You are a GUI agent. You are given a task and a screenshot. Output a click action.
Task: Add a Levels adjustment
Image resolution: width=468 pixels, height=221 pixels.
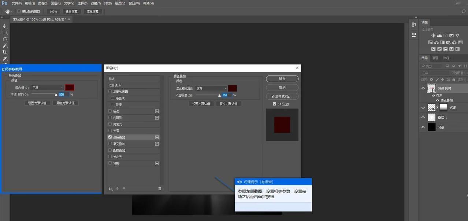click(439, 36)
